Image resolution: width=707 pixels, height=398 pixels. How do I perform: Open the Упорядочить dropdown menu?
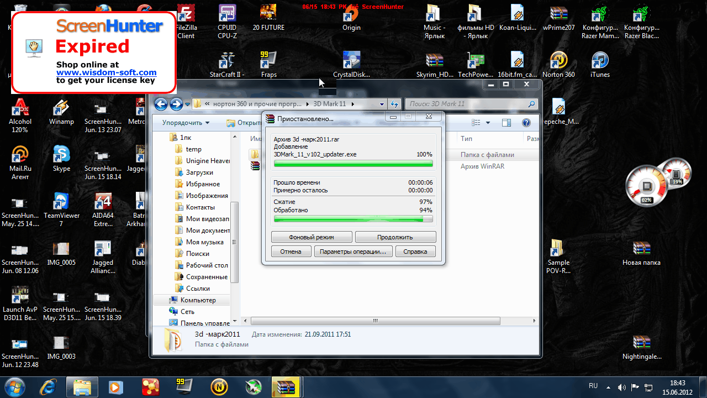186,123
